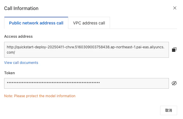Image resolution: width=183 pixels, height=119 pixels.
Task: Open the View call documents link
Action: tap(21, 63)
